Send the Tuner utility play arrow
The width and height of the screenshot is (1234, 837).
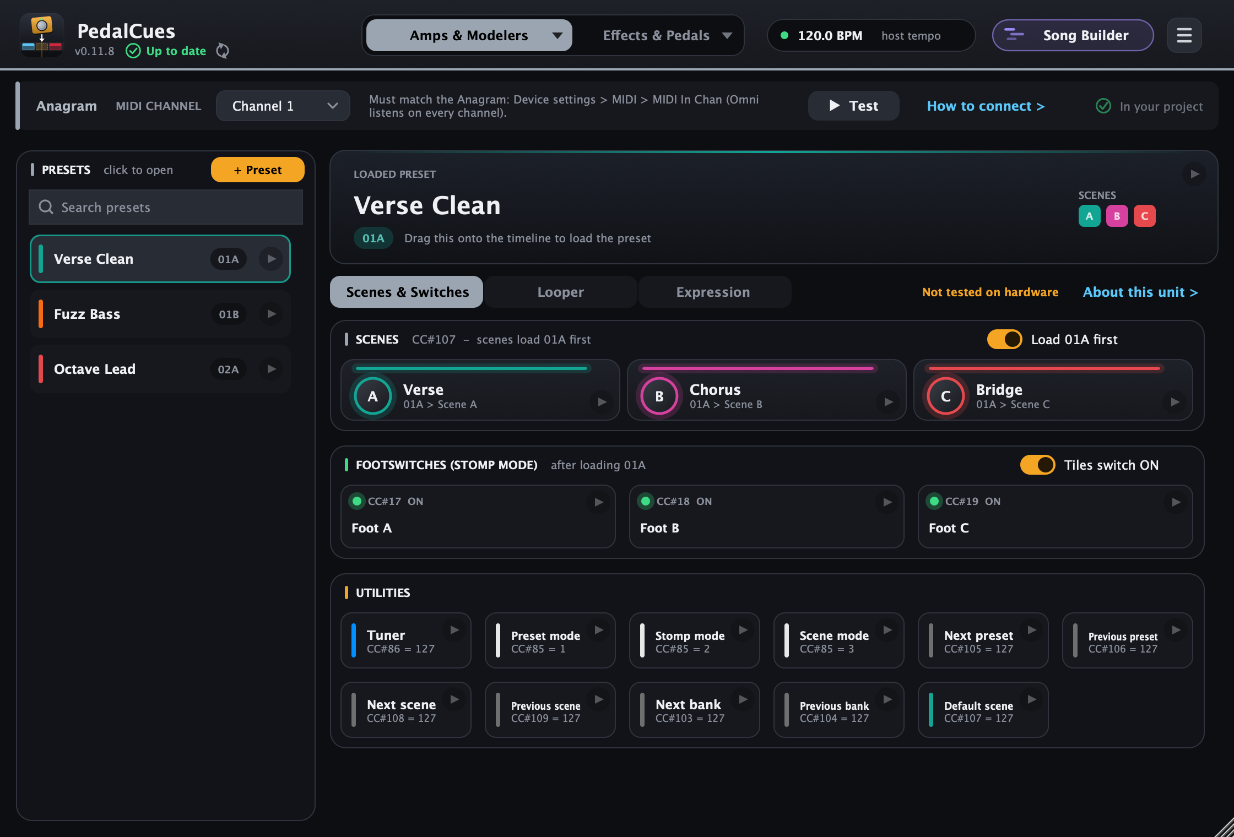pos(454,630)
